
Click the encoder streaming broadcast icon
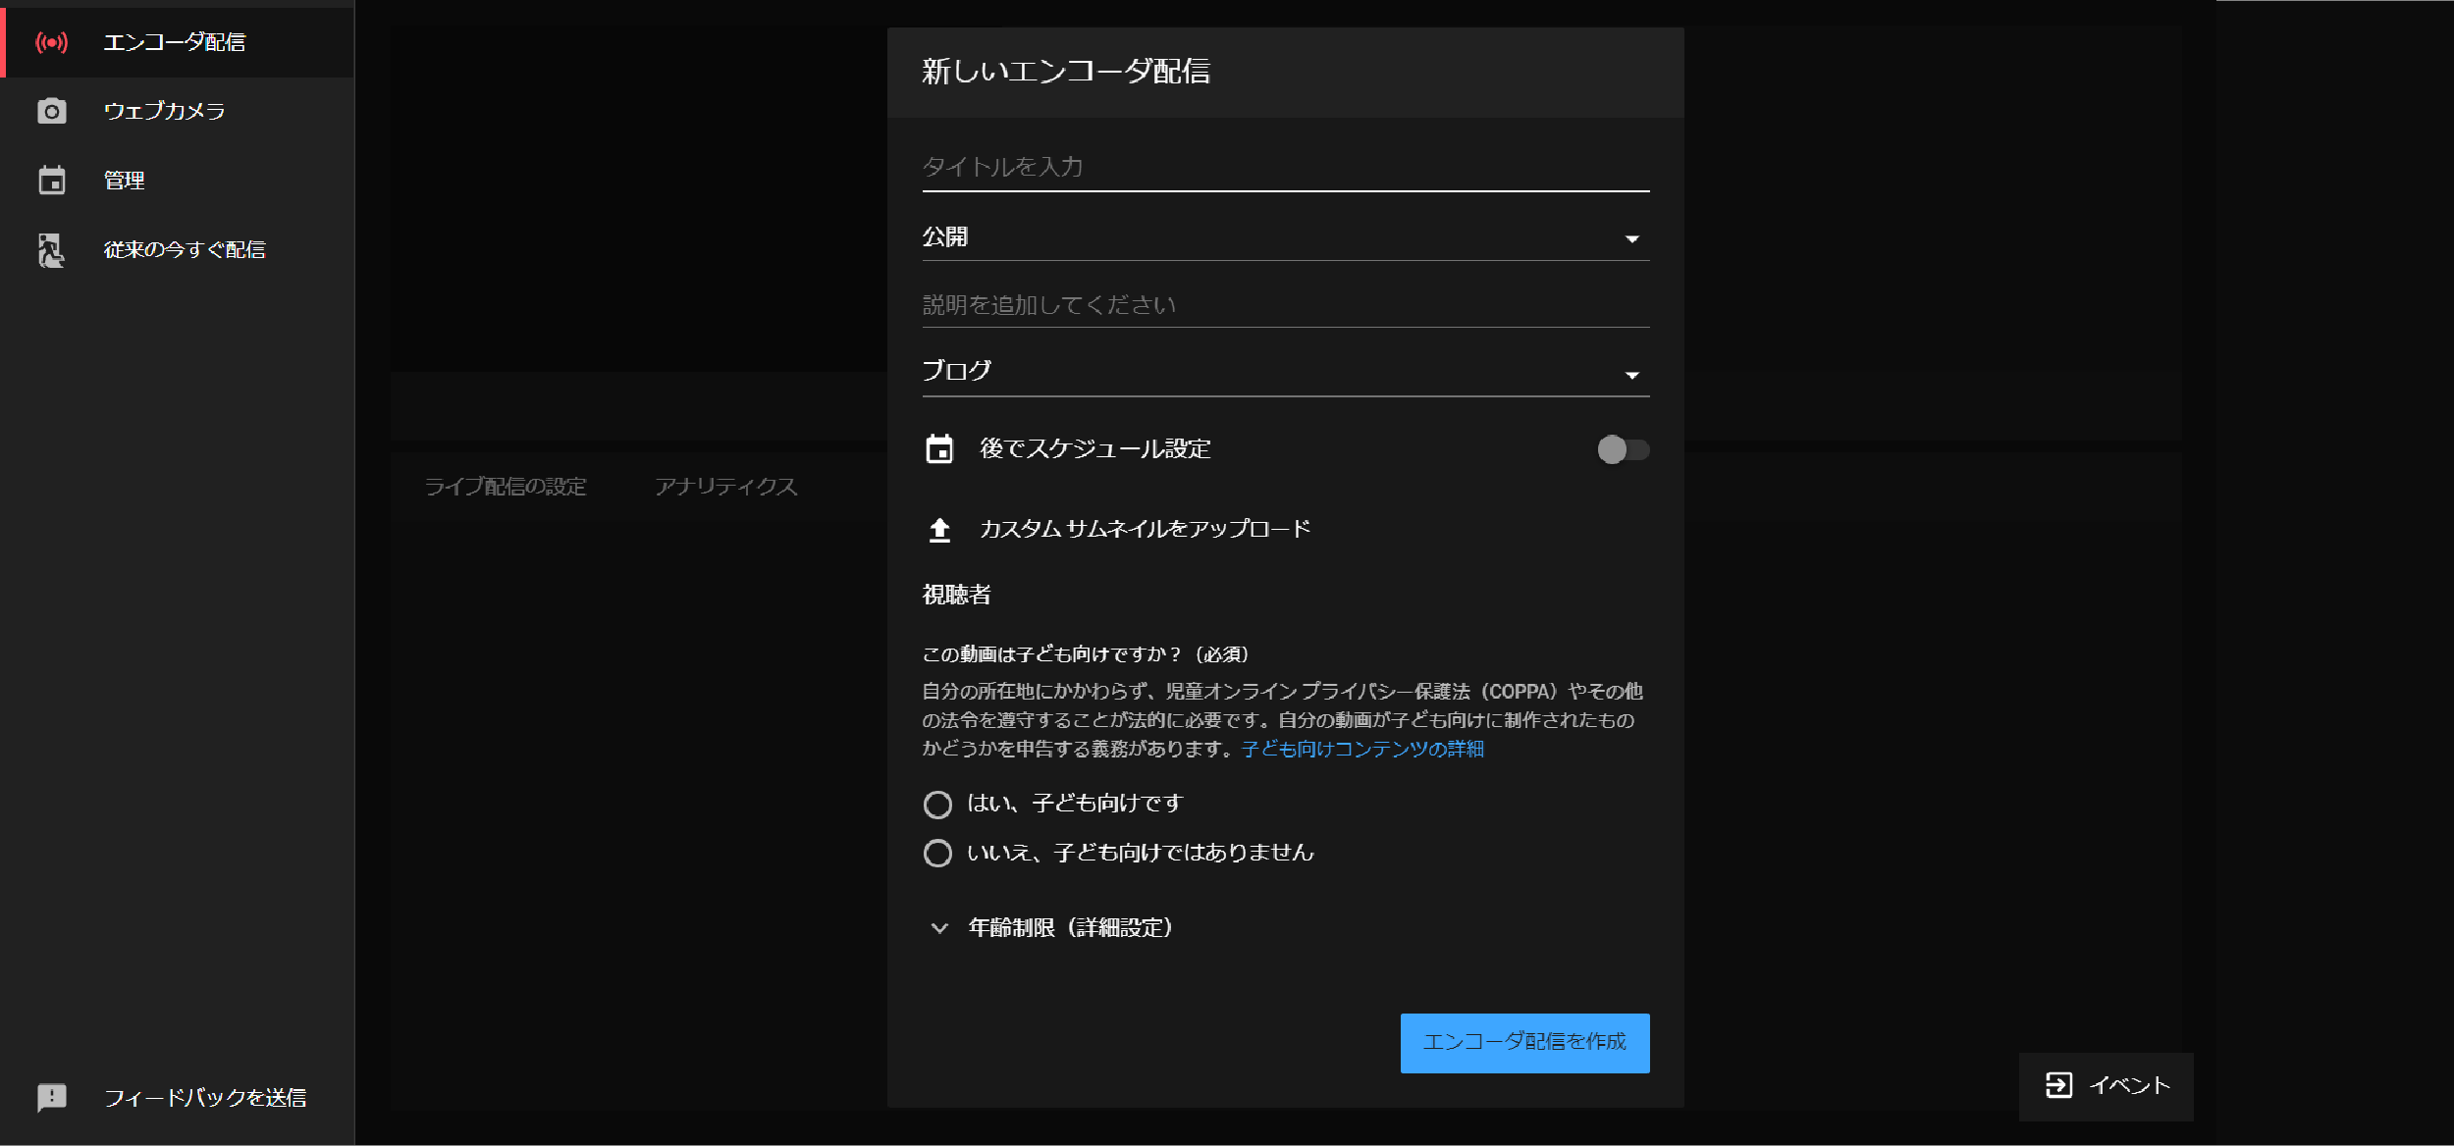click(x=52, y=42)
